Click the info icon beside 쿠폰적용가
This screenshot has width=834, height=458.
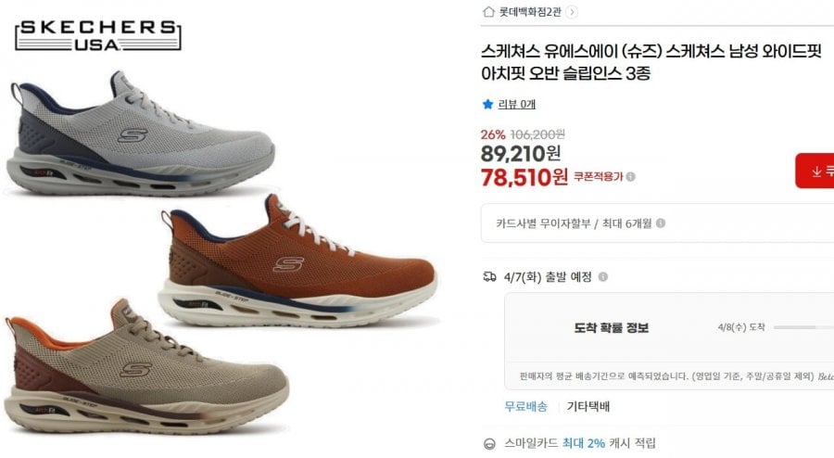pos(631,176)
